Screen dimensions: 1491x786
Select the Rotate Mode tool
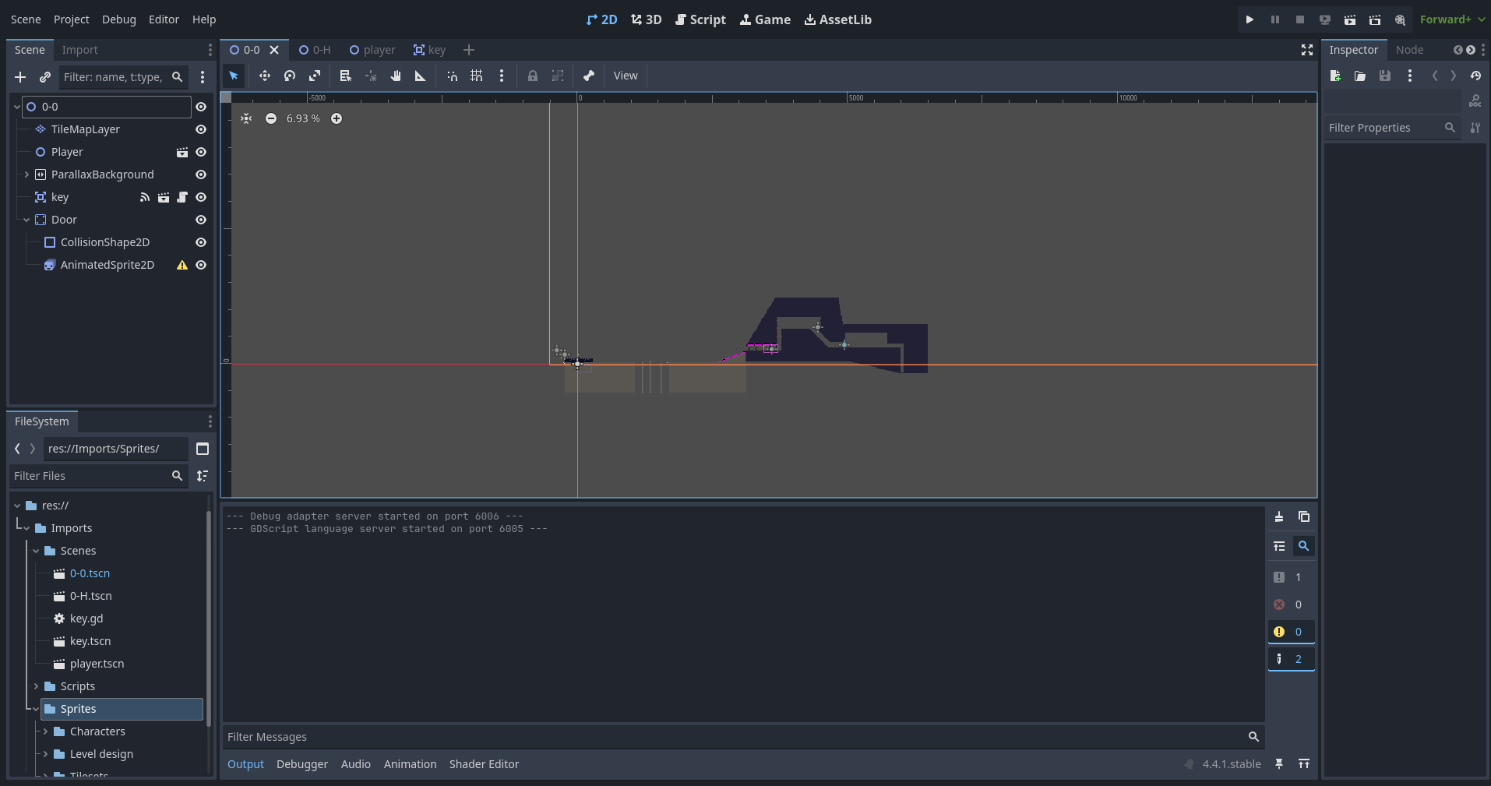290,76
